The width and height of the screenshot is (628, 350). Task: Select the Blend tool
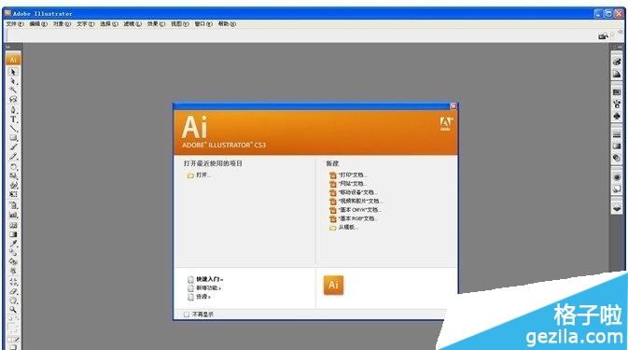pyautogui.click(x=13, y=253)
